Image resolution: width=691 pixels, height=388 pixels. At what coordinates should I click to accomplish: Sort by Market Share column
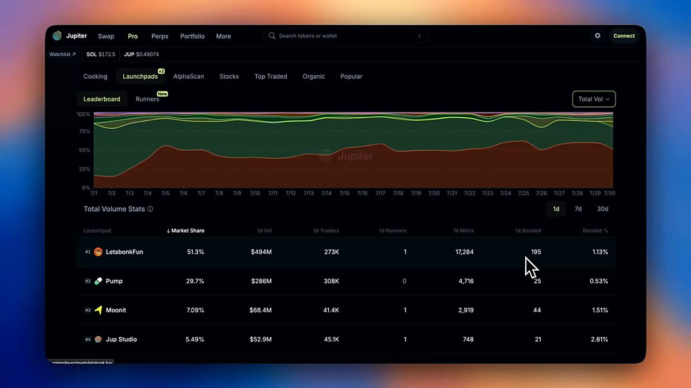[185, 231]
